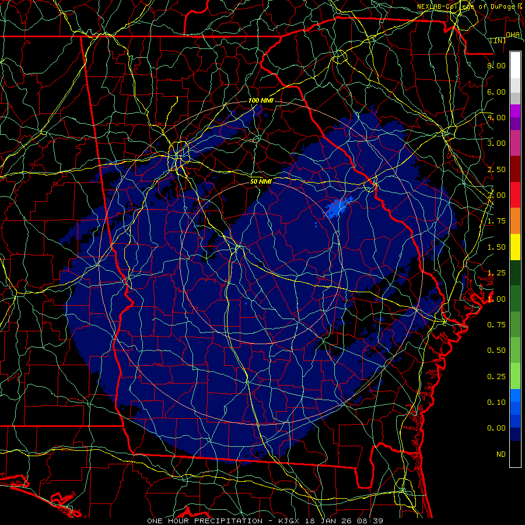Click the 1.75 legend value
The image size is (525, 525).
coord(496,221)
